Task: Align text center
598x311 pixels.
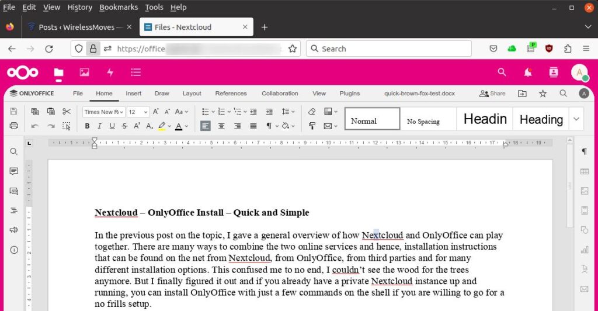Action: (x=221, y=126)
